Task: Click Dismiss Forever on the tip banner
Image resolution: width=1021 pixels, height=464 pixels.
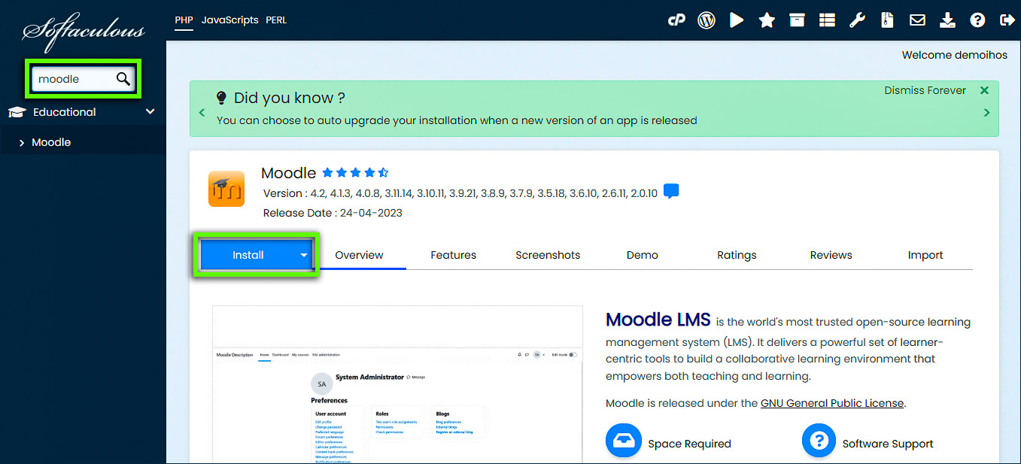Action: pyautogui.click(x=925, y=89)
